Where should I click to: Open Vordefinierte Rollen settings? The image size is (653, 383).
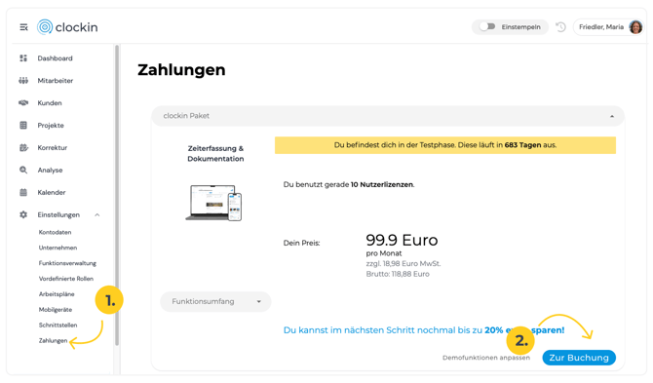[66, 279]
